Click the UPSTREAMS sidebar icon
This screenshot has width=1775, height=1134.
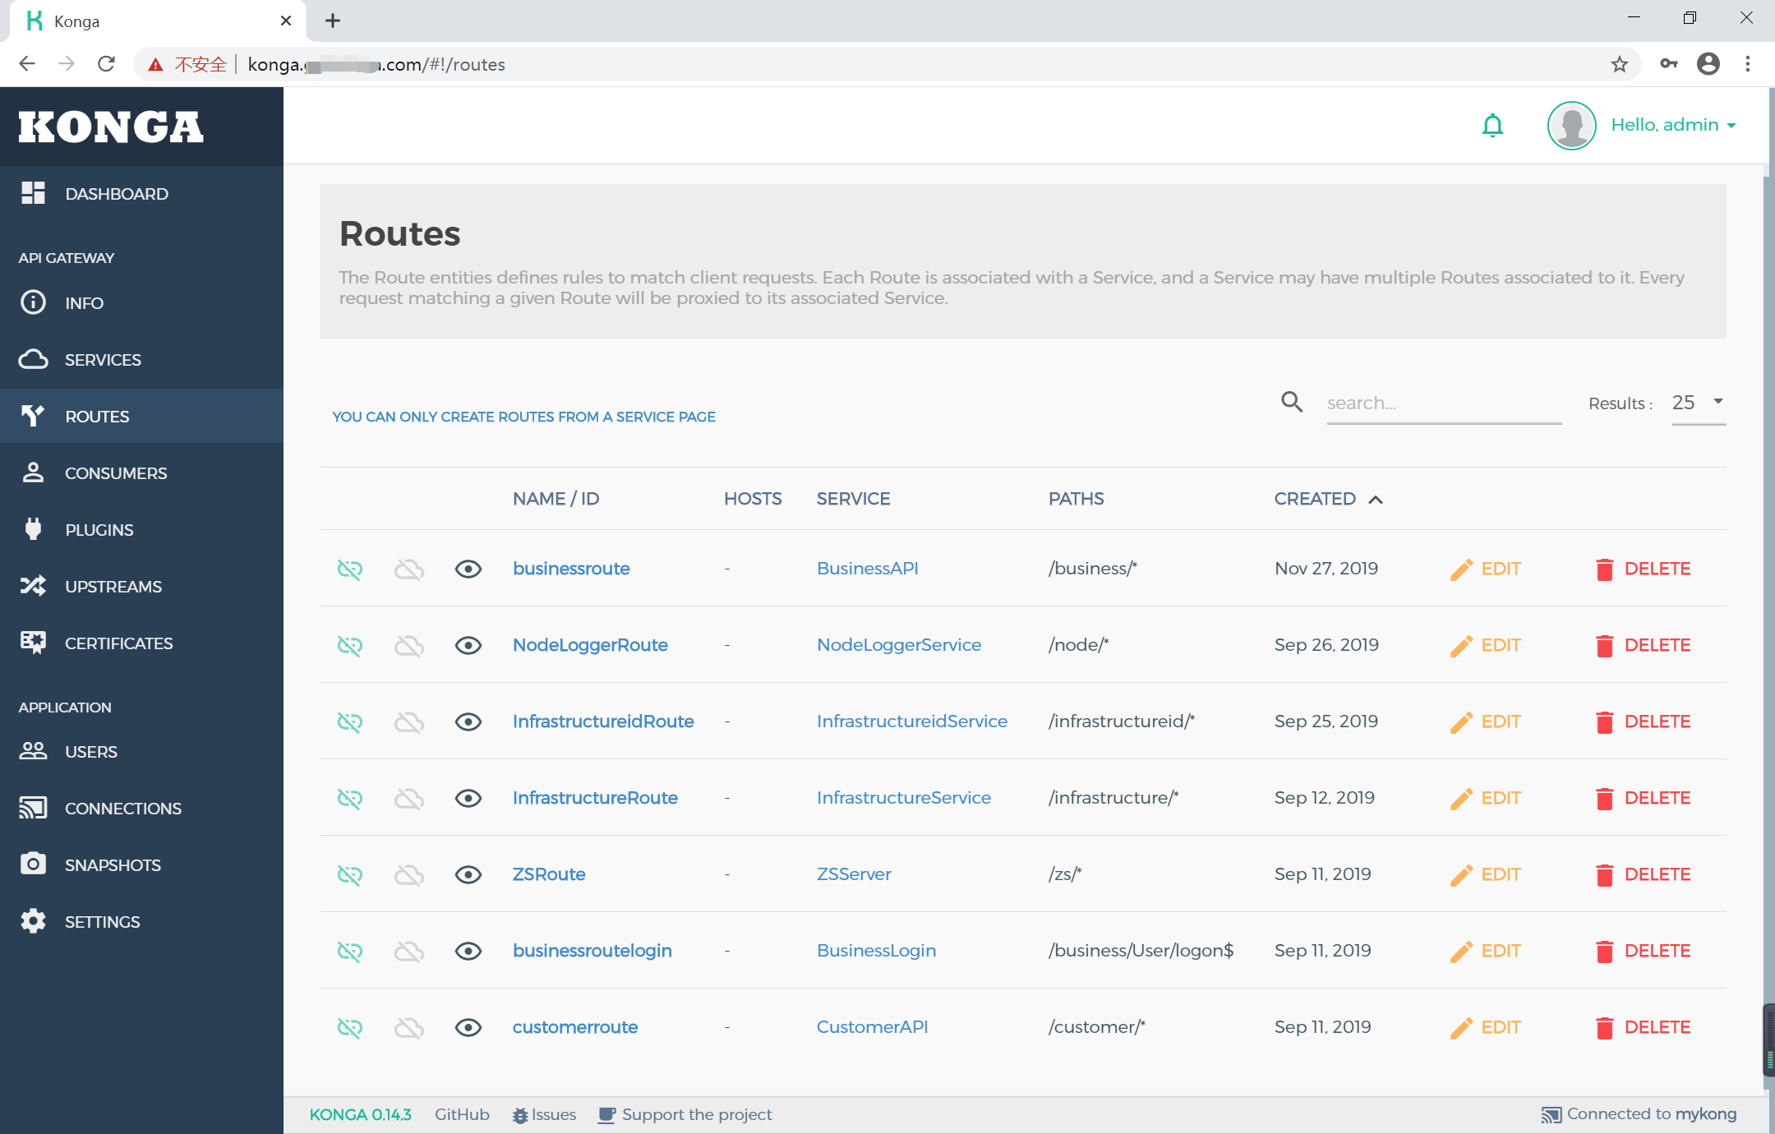click(32, 586)
